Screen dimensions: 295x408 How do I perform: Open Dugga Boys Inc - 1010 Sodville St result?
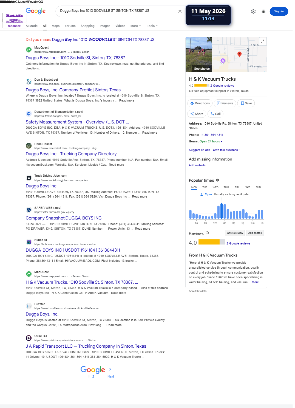[75, 58]
